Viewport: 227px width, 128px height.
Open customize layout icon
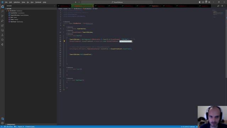click(209, 2)
